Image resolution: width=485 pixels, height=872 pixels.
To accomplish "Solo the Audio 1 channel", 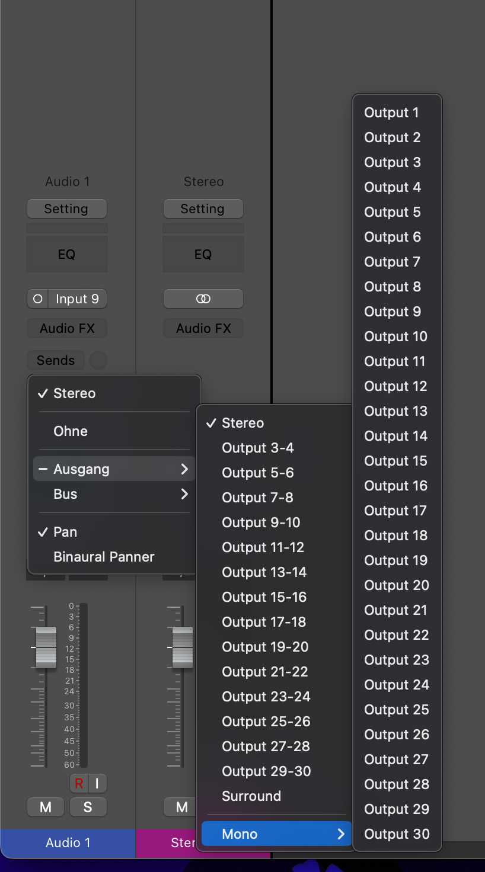I will coord(88,807).
